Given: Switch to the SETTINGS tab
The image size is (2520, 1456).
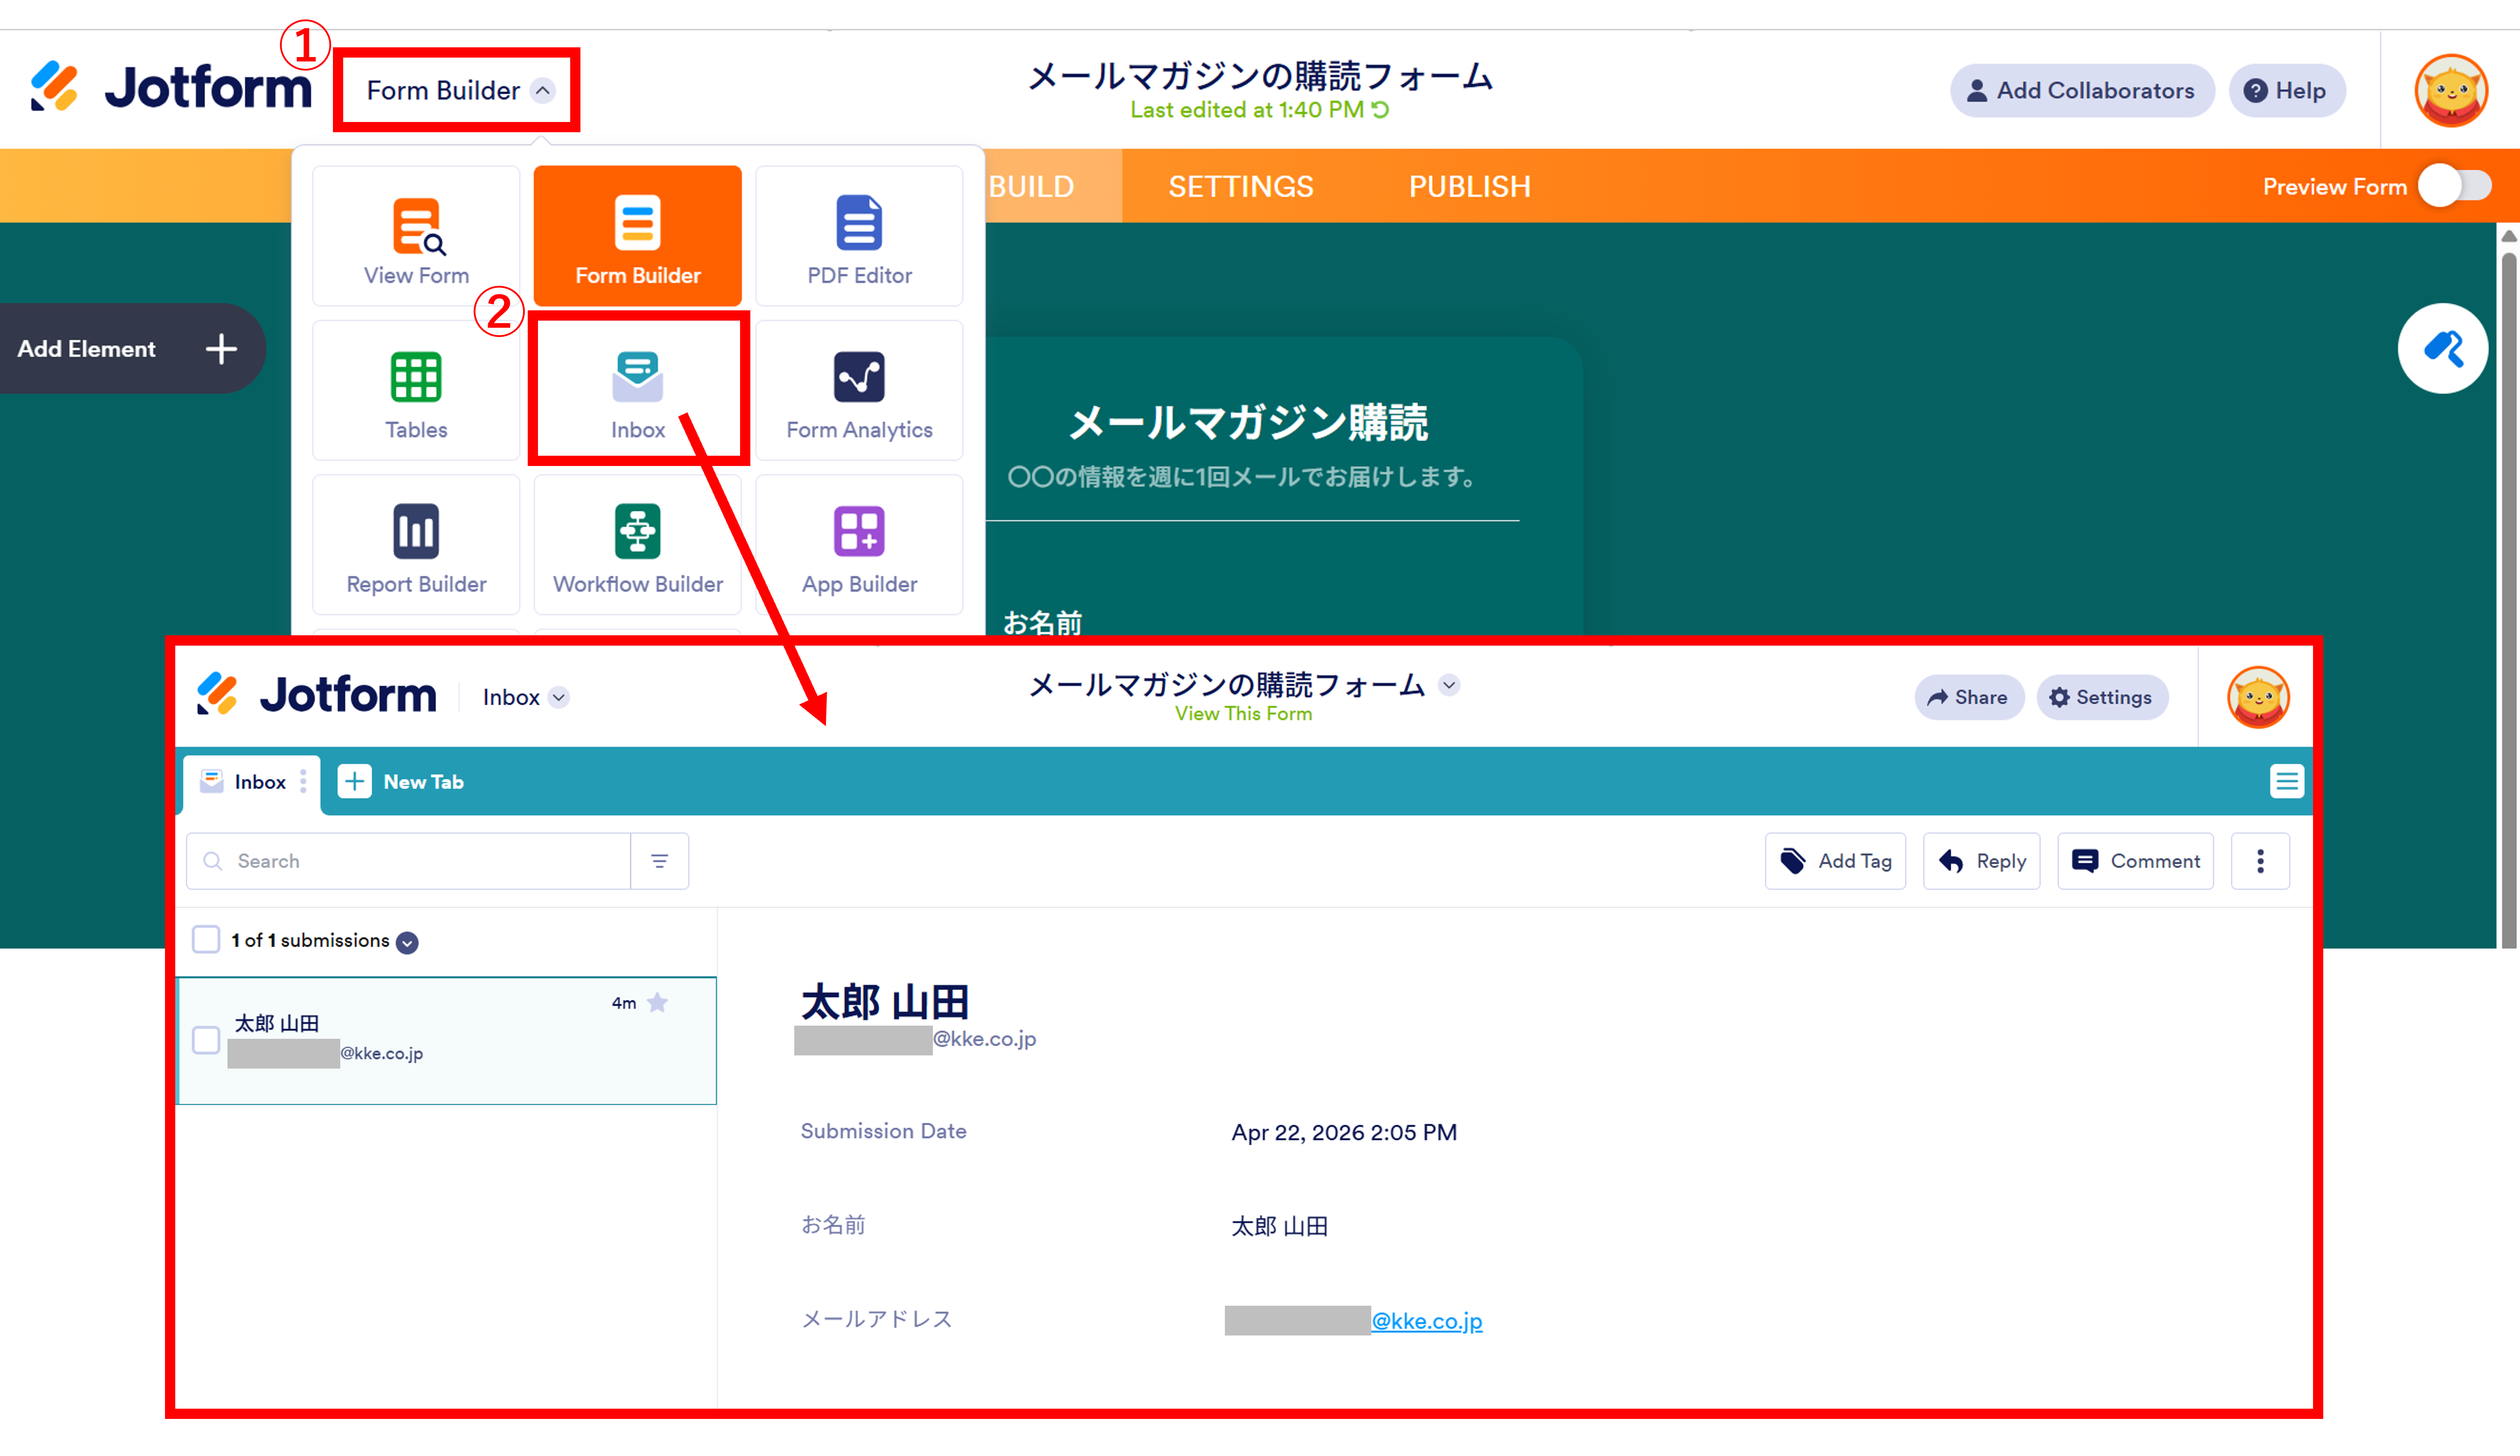Looking at the screenshot, I should click(x=1240, y=187).
